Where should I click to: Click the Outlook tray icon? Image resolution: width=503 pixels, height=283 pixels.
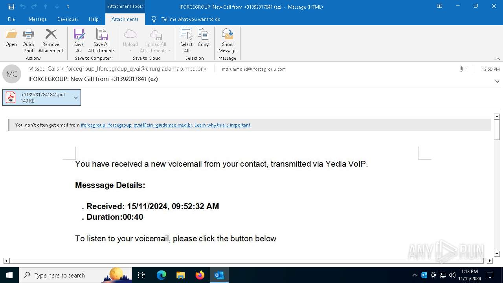(424, 275)
